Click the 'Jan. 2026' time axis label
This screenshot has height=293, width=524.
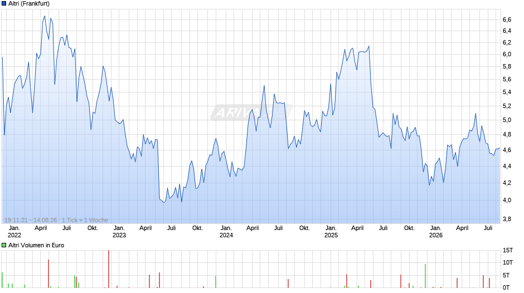pyautogui.click(x=436, y=232)
